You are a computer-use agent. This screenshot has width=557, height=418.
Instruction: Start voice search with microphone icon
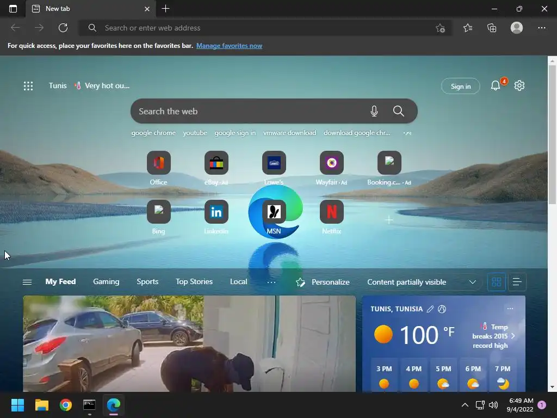point(374,111)
